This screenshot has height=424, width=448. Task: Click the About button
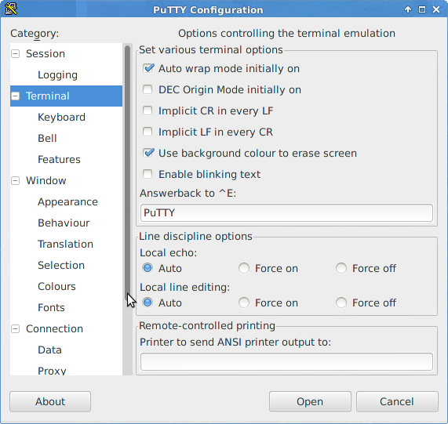[x=50, y=401]
